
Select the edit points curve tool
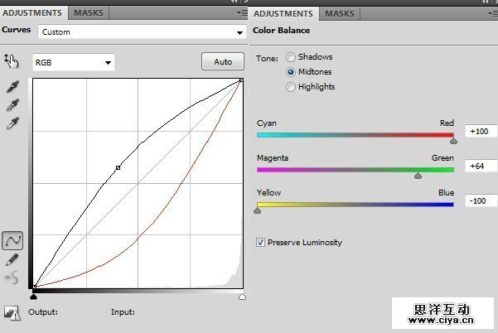tap(12, 241)
